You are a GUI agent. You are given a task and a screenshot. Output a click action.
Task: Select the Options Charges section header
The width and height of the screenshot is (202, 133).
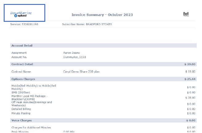coord(23,79)
